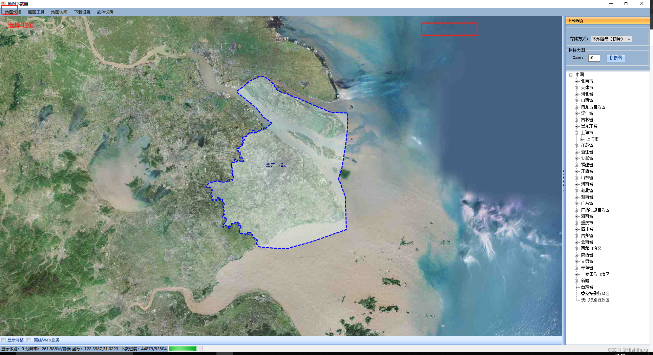Open the 地图切换 menu
653x355 pixels.
tap(13, 12)
